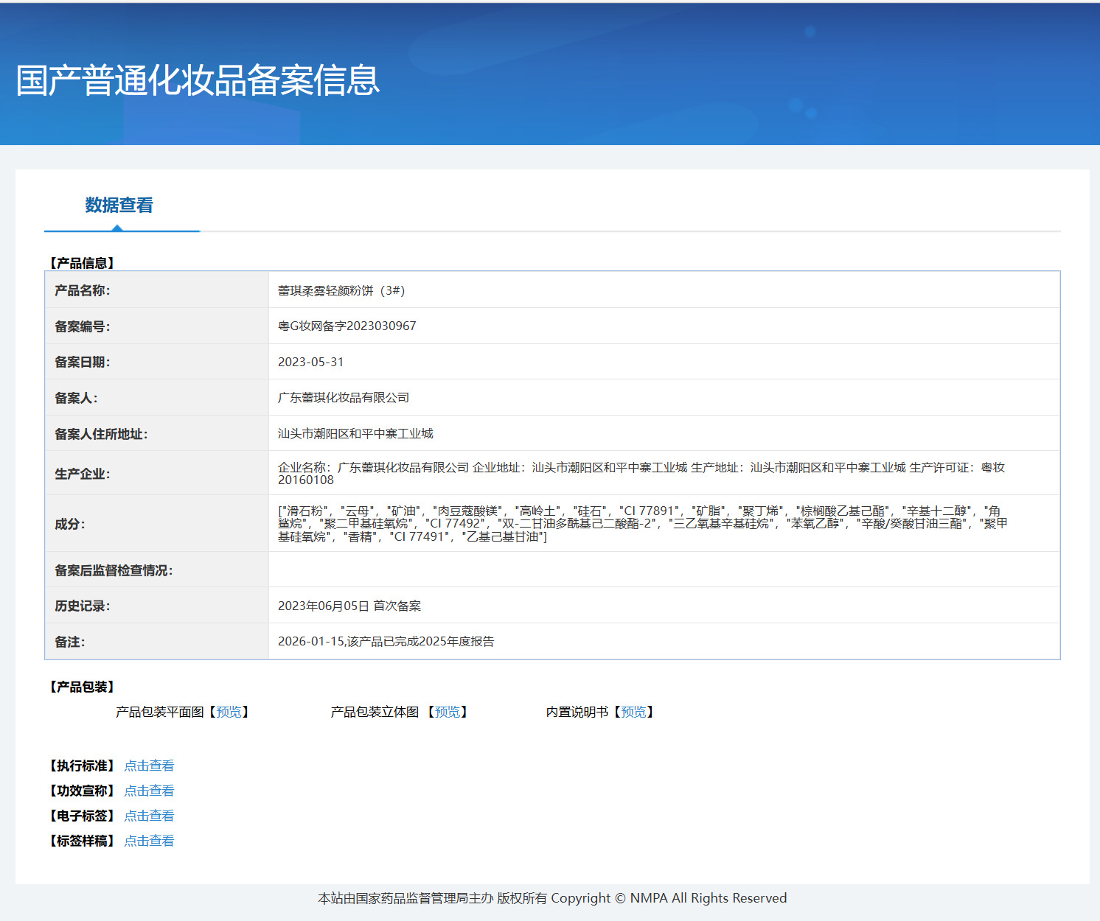1100x921 pixels.
Task: Select filer name 广东蕾琪化妆品有限公司 in 备案人 row
Action: click(x=344, y=397)
